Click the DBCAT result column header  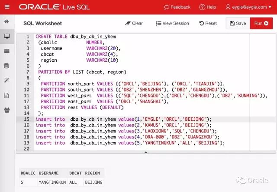pyautogui.click(x=75, y=173)
